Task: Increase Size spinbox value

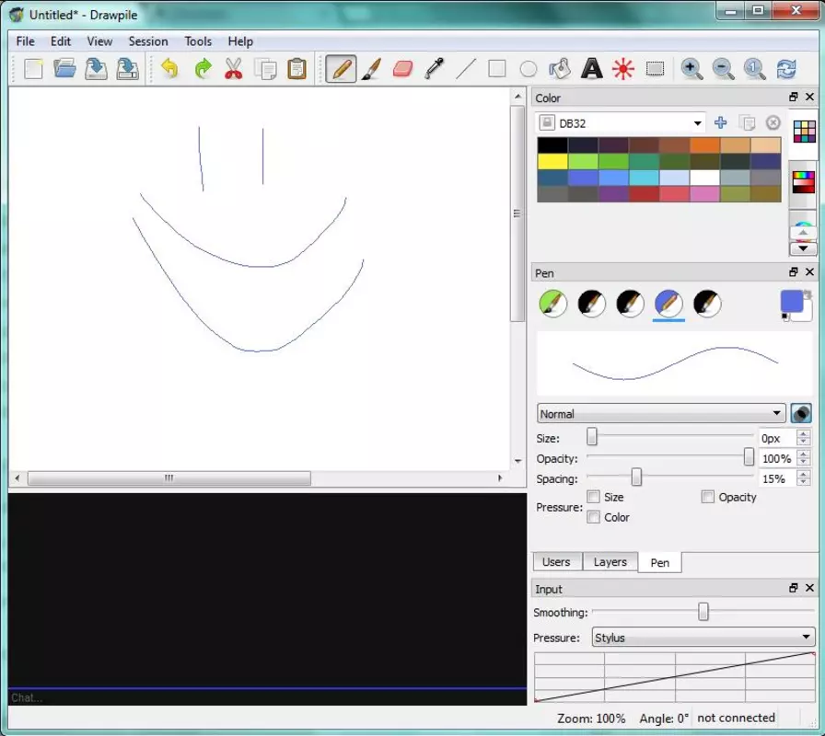Action: tap(803, 434)
